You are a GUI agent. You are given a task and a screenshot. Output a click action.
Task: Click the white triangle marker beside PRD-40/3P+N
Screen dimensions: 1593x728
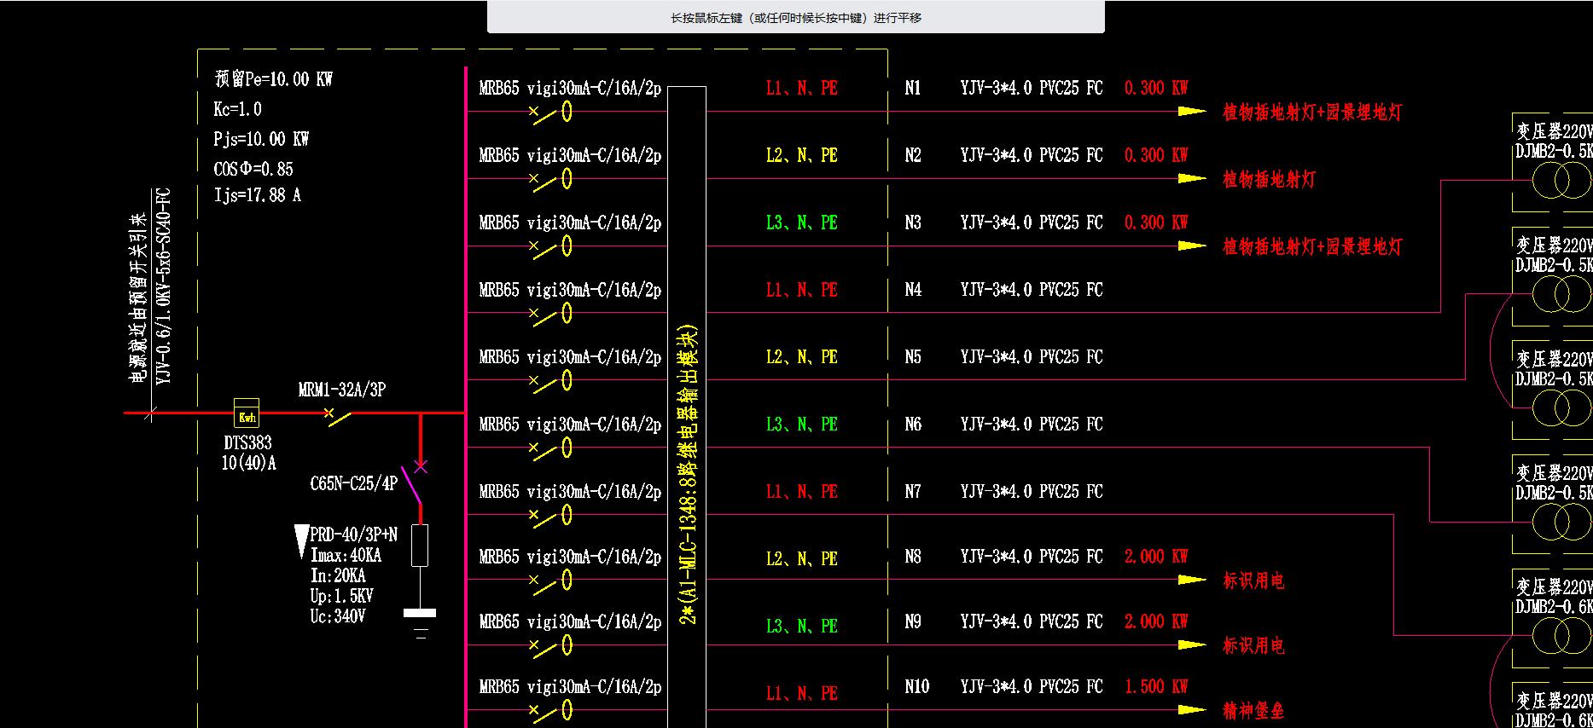click(301, 541)
